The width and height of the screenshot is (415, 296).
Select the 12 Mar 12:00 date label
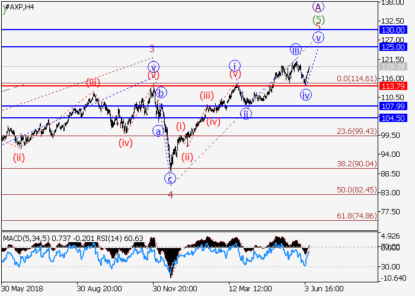(x=250, y=288)
